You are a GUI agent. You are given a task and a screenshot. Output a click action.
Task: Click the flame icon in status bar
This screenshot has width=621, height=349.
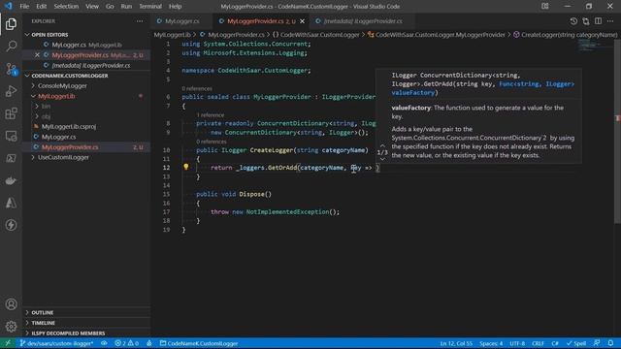149,343
